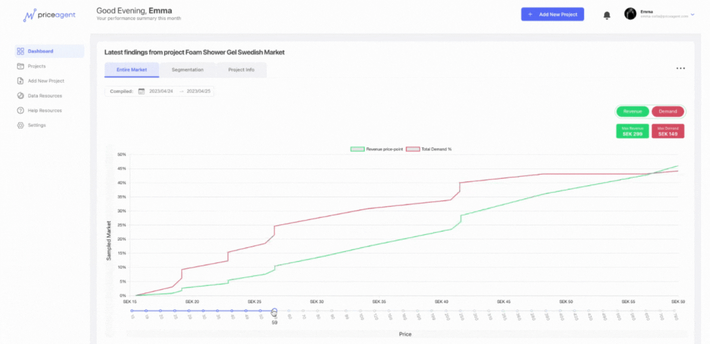Open the compiled start date 2023/04/24 picker

[161, 91]
